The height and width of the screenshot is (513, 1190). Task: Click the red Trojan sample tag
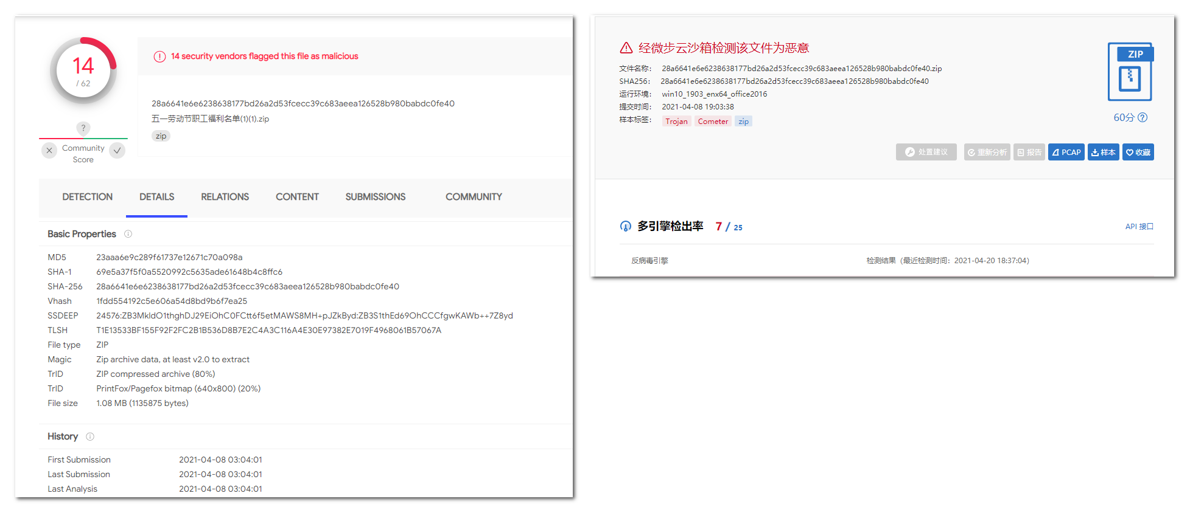[676, 122]
